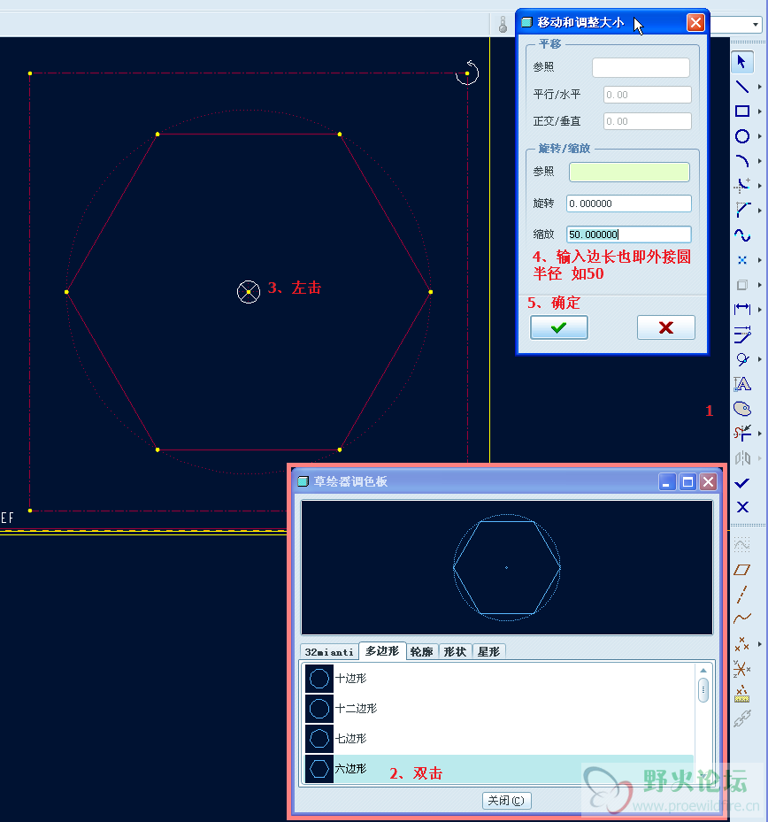Choose the Fillet tool icon

[x=741, y=186]
